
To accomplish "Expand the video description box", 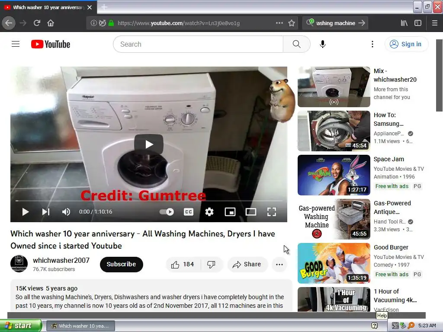I will 151,296.
